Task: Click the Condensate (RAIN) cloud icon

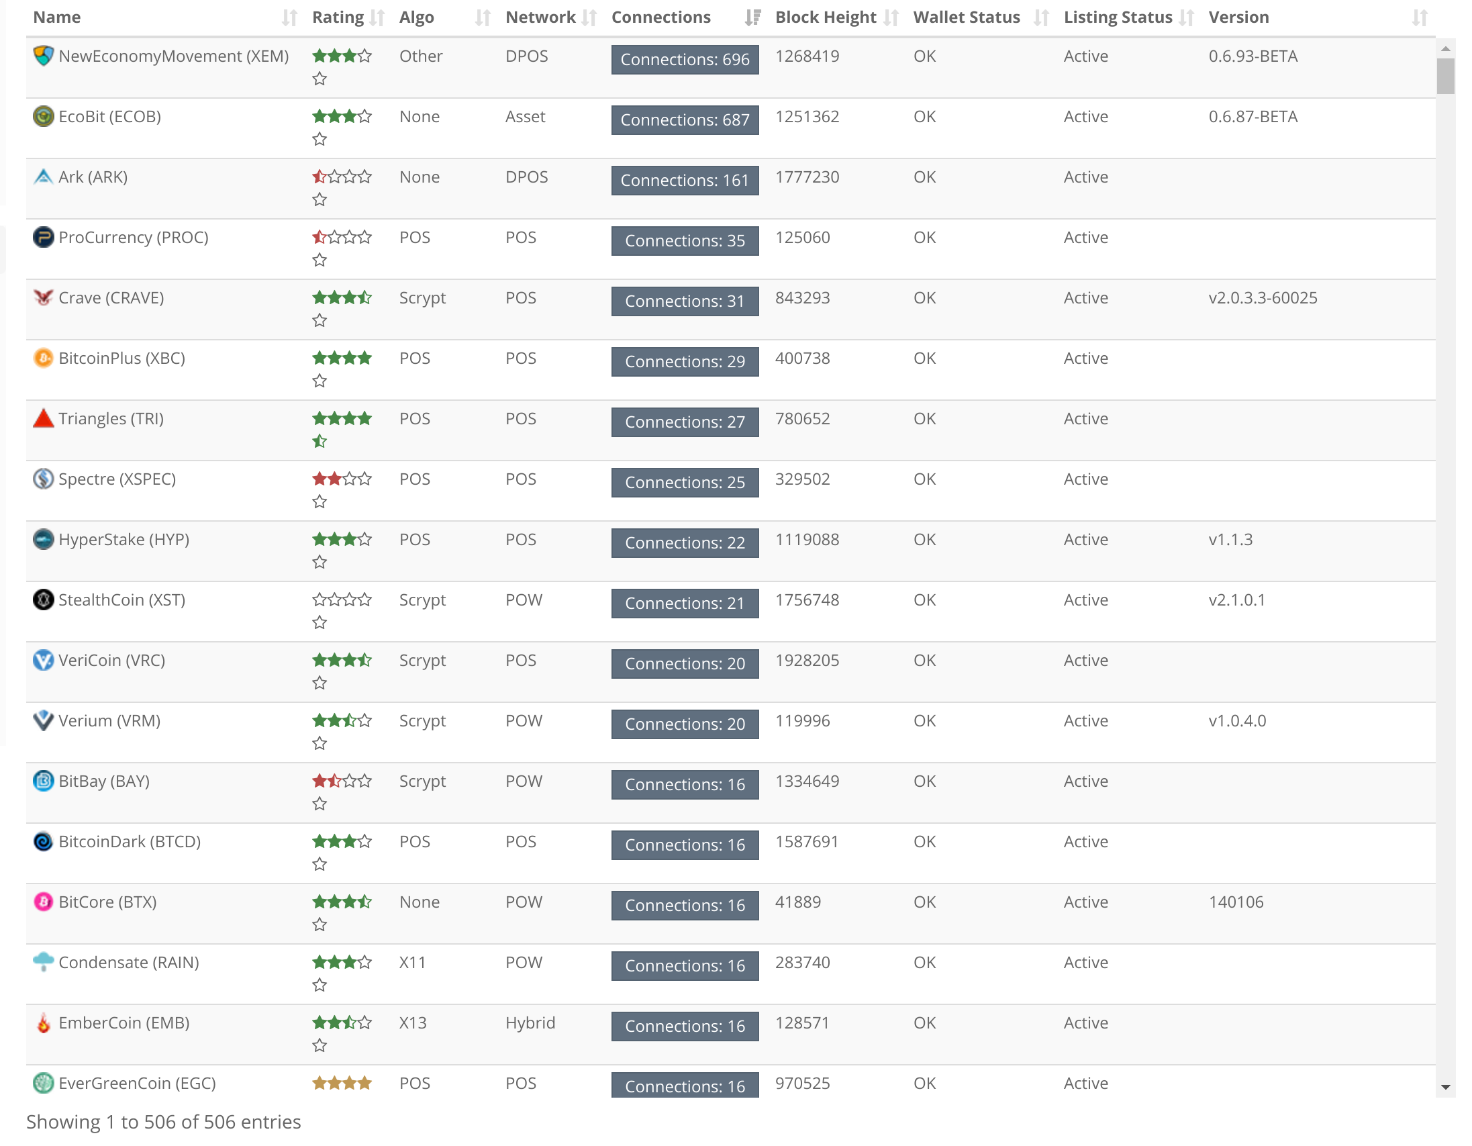Action: (x=43, y=963)
